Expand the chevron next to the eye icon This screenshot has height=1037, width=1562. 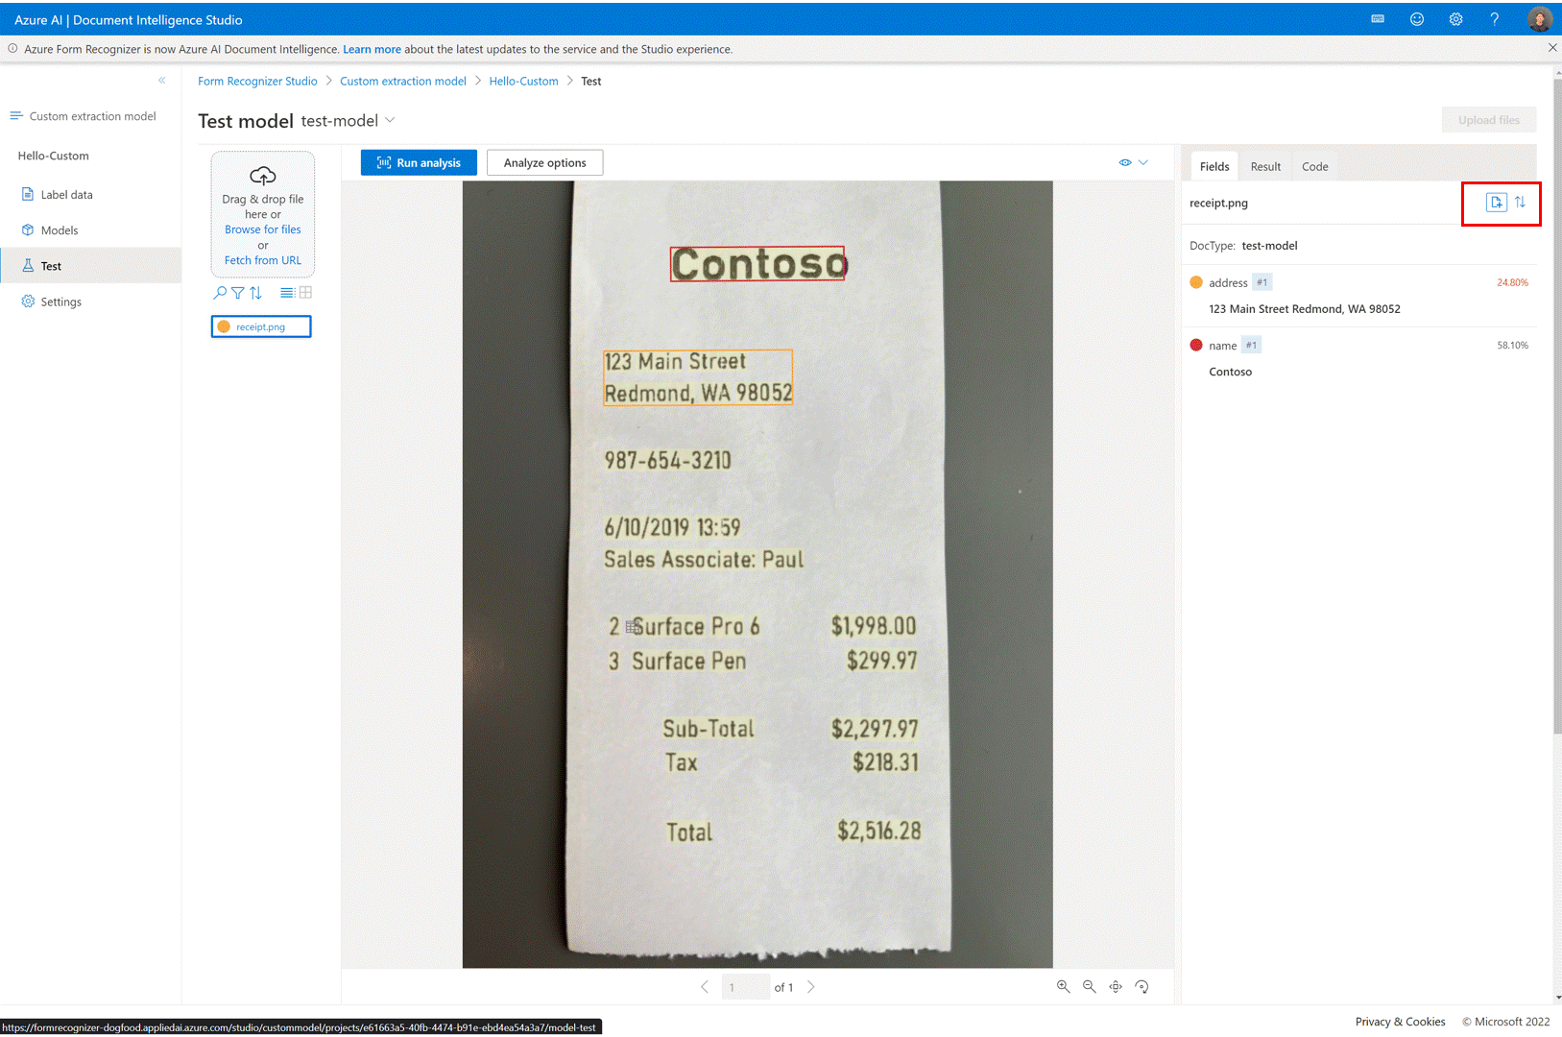[1143, 162]
